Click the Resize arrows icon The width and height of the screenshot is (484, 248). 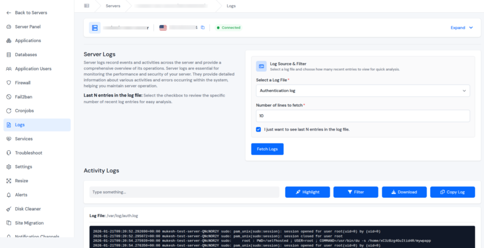coord(9,181)
